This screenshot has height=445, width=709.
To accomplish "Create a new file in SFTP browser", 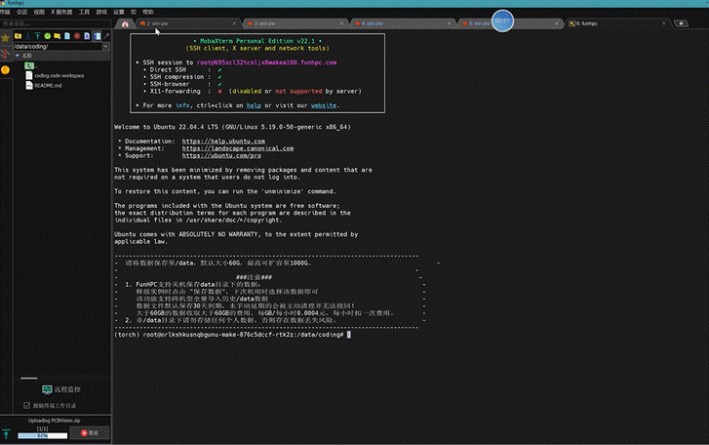I will [67, 36].
